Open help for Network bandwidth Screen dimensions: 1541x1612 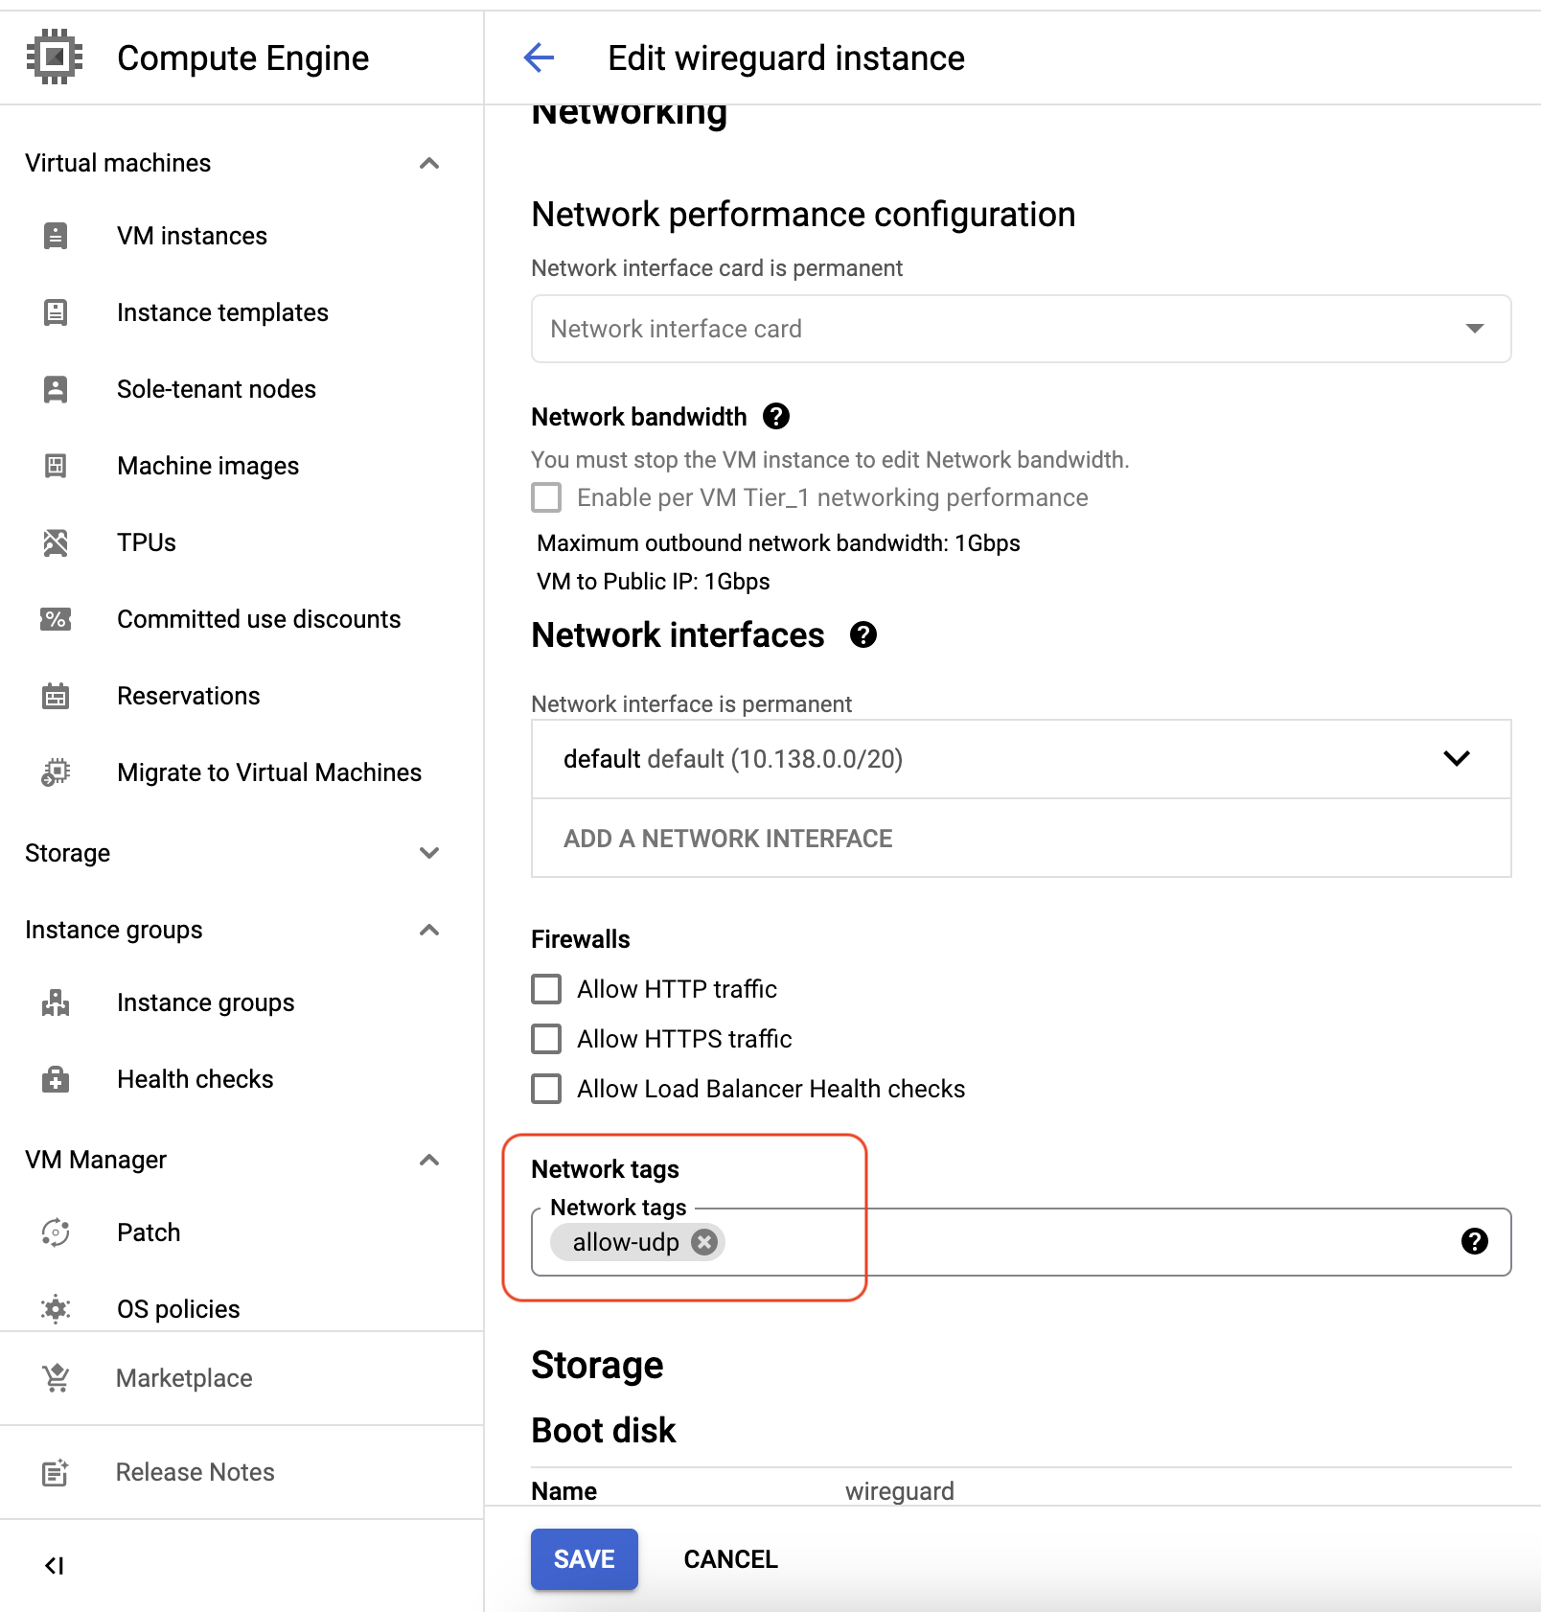click(x=776, y=417)
